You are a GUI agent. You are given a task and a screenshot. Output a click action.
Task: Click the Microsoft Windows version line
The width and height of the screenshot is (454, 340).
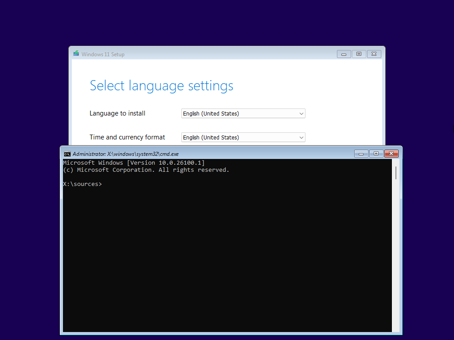point(134,163)
